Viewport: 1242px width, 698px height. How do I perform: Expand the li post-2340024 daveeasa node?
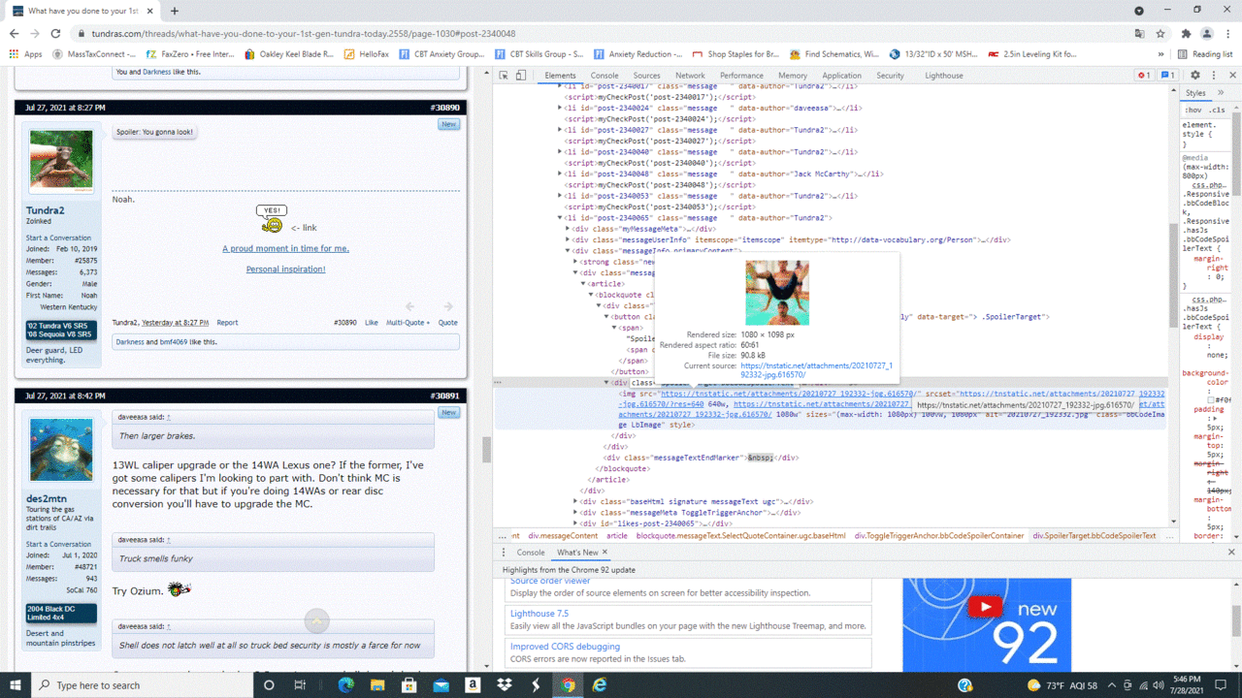tap(560, 109)
